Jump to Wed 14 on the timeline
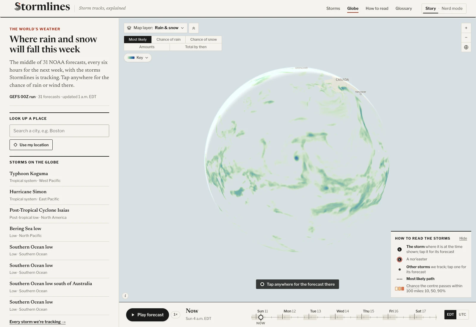The image size is (476, 327). click(x=342, y=311)
